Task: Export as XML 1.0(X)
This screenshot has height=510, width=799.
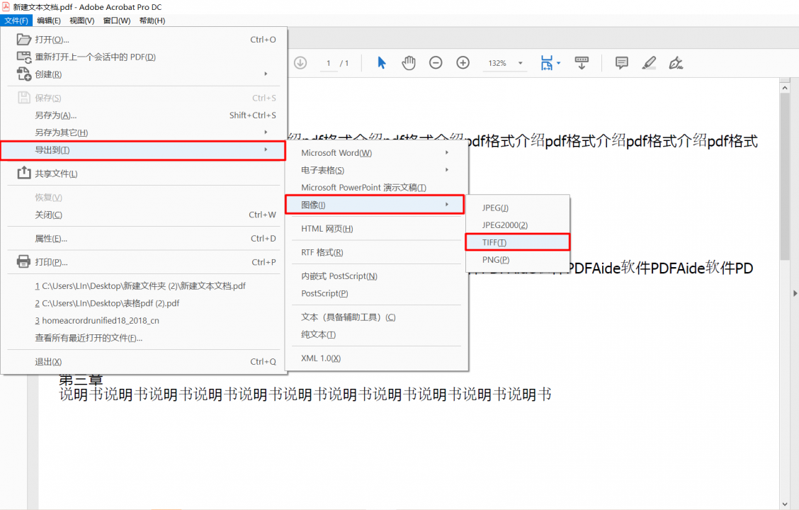Action: point(376,358)
